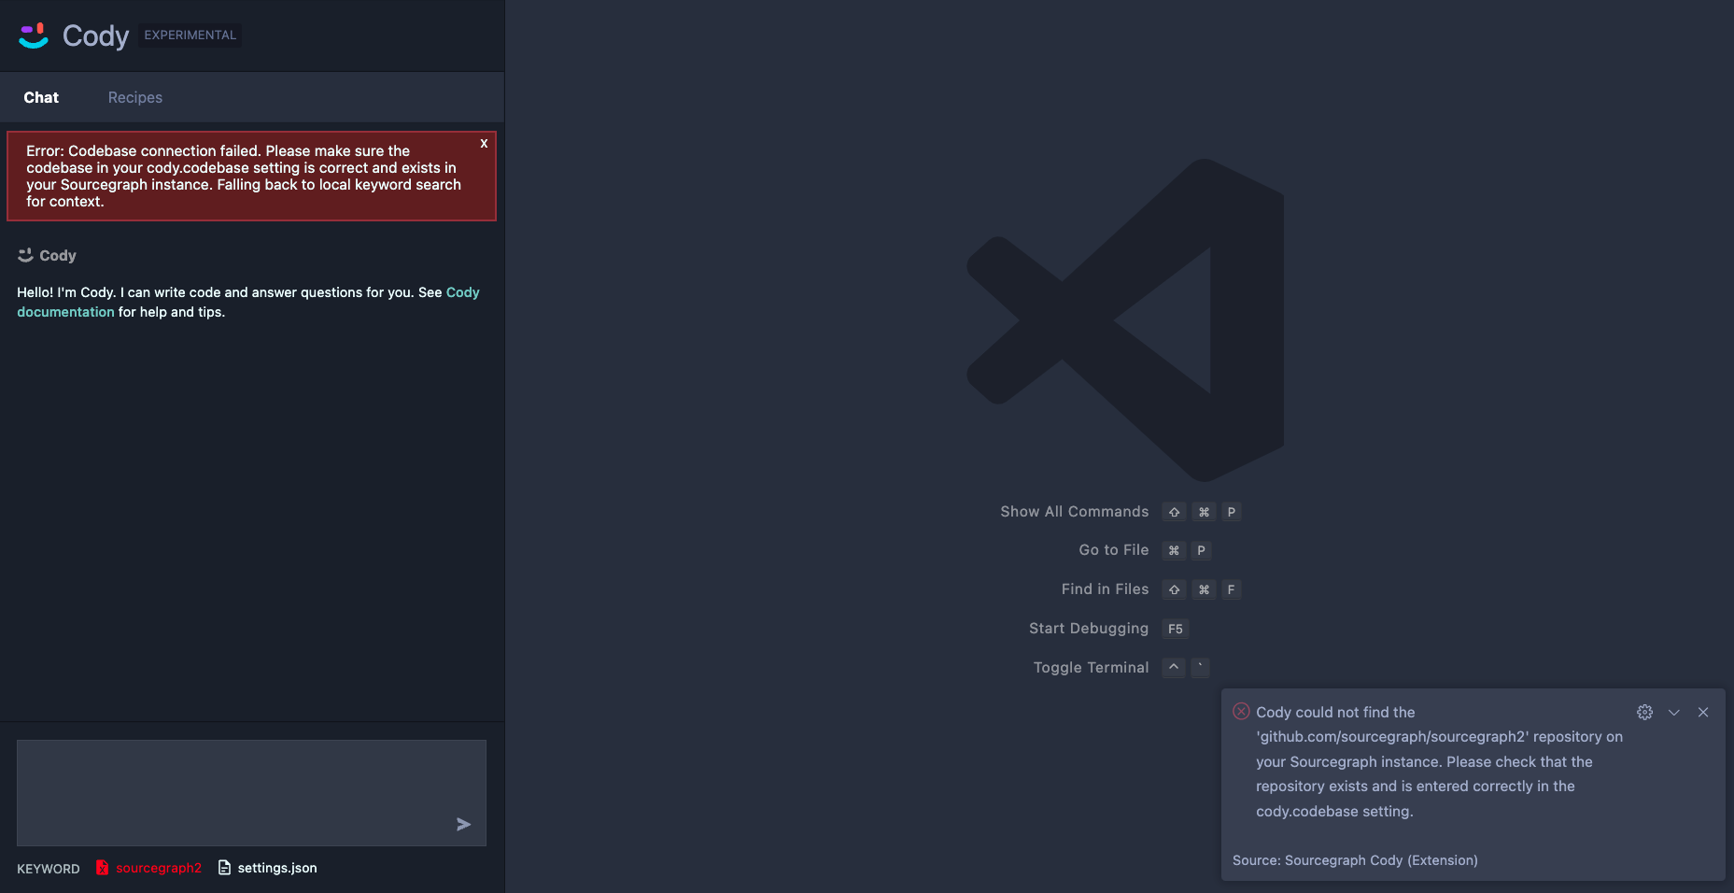Viewport: 1734px width, 893px height.
Task: Click the red sourcegraph2 codebase icon
Action: point(102,868)
